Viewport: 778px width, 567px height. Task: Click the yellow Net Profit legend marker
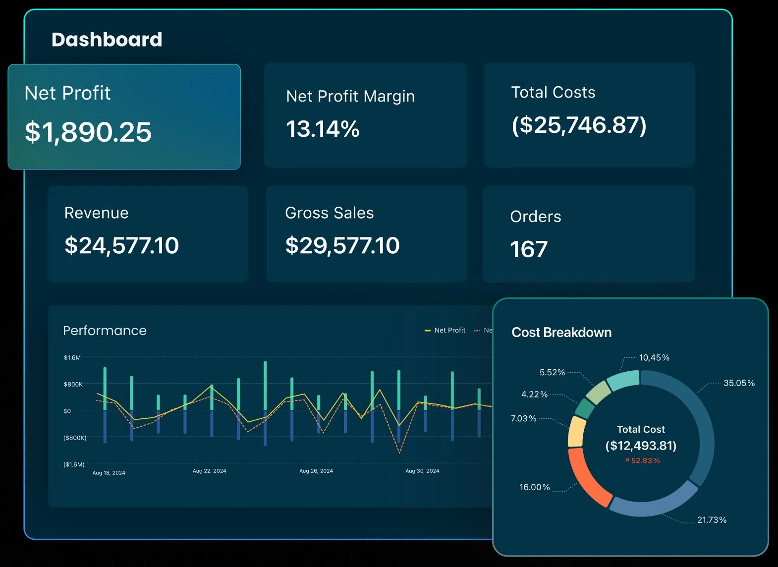427,331
